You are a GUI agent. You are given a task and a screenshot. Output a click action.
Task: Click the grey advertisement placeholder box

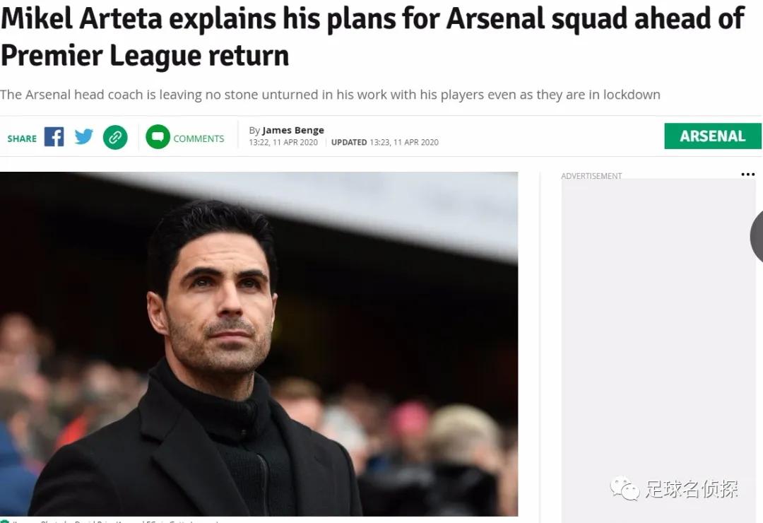tap(658, 339)
